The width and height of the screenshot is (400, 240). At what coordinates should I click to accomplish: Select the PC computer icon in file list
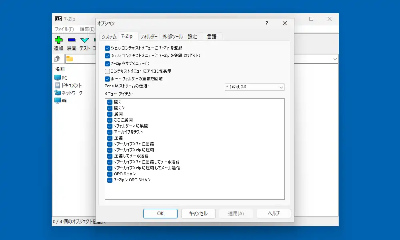(x=58, y=78)
